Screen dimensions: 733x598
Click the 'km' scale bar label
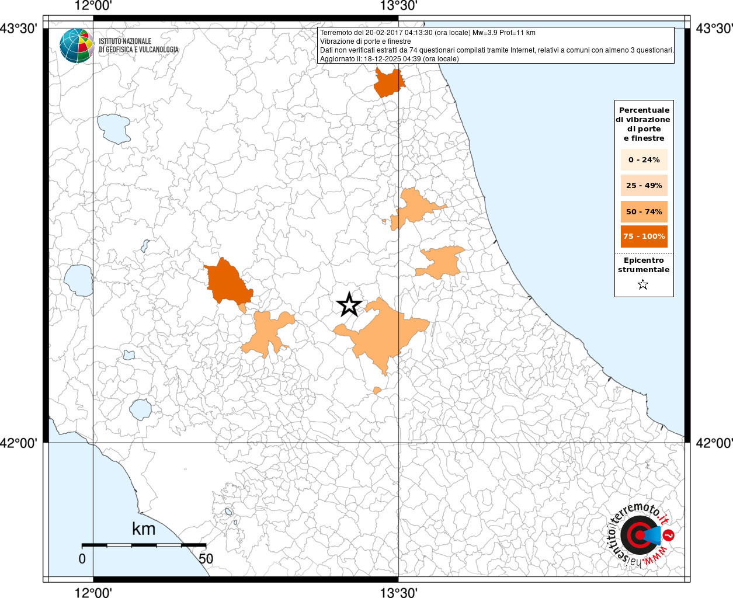pos(144,529)
